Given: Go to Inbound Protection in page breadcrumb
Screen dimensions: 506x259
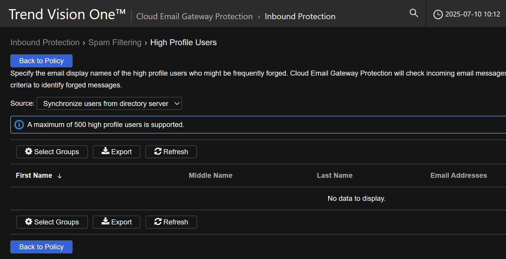Looking at the screenshot, I should click(x=45, y=43).
